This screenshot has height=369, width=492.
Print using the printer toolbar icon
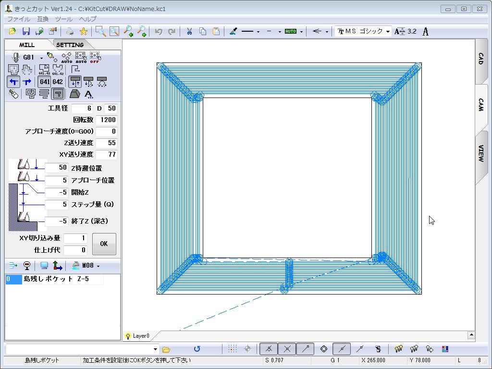click(x=70, y=31)
